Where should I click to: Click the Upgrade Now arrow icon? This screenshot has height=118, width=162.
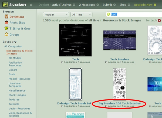155,5
